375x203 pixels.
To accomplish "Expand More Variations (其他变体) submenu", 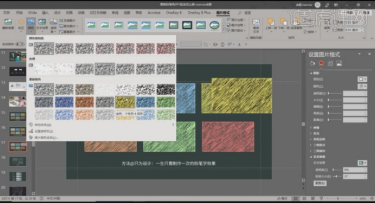I will (x=101, y=125).
